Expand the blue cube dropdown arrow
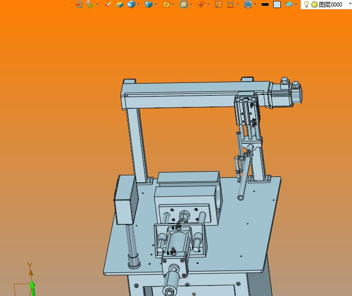Viewport: 352px width, 296px height. click(x=139, y=5)
